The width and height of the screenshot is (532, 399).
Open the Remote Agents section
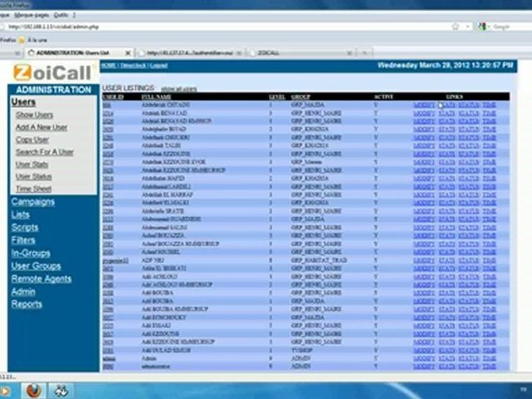42,279
